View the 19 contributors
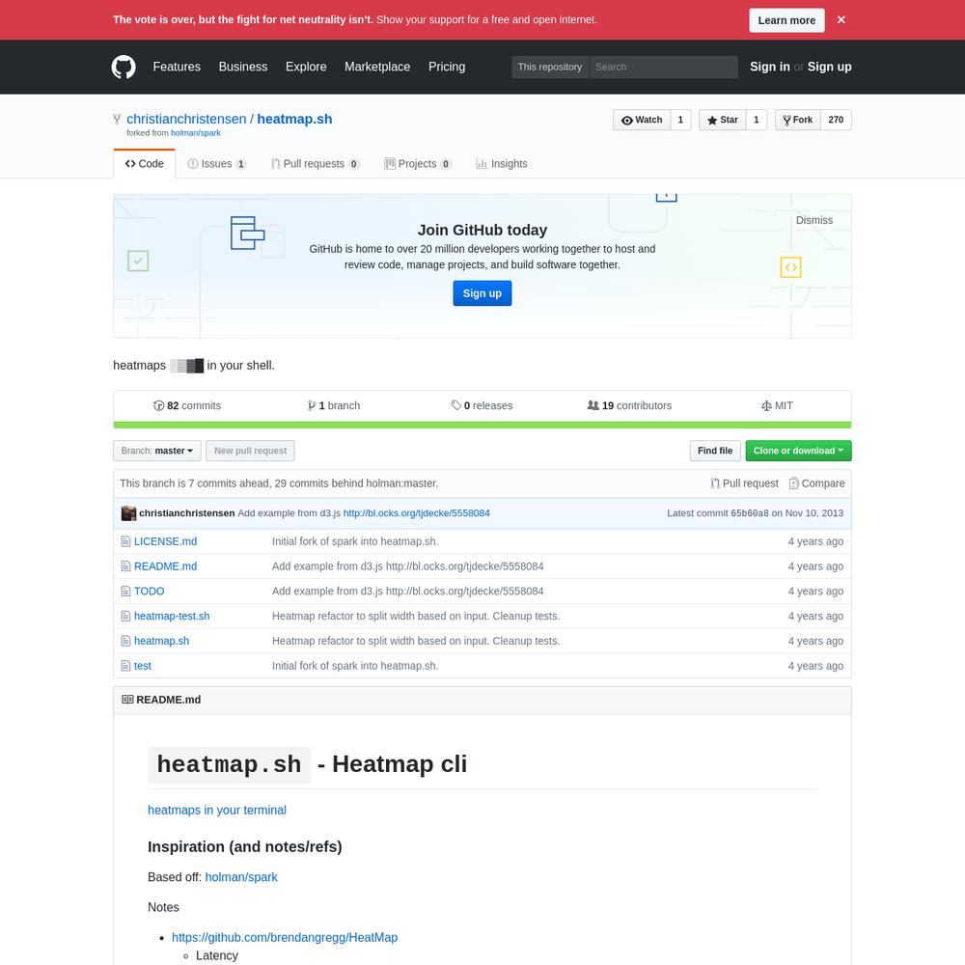The height and width of the screenshot is (965, 965). (629, 405)
